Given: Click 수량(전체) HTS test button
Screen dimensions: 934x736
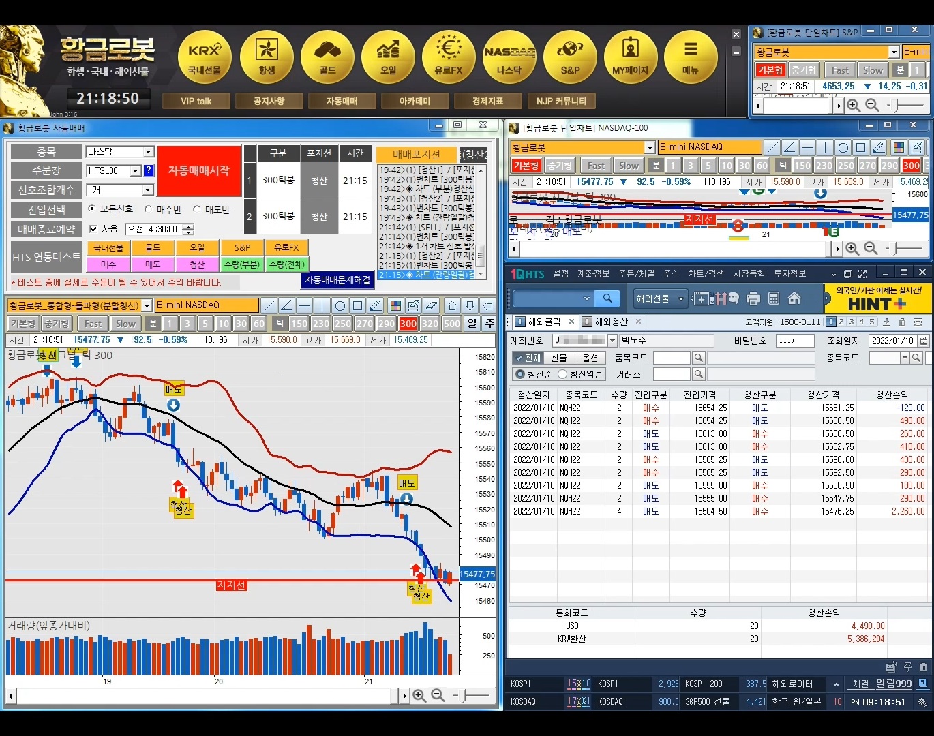Looking at the screenshot, I should [287, 264].
